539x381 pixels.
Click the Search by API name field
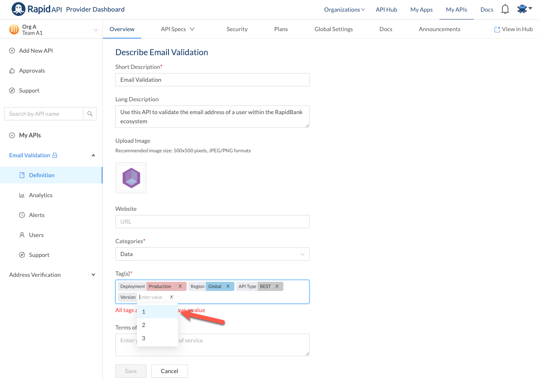[44, 114]
